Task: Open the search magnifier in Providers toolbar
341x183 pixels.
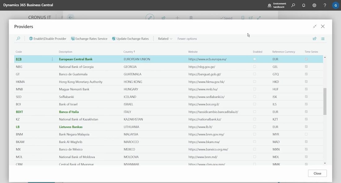Action: pos(18,38)
